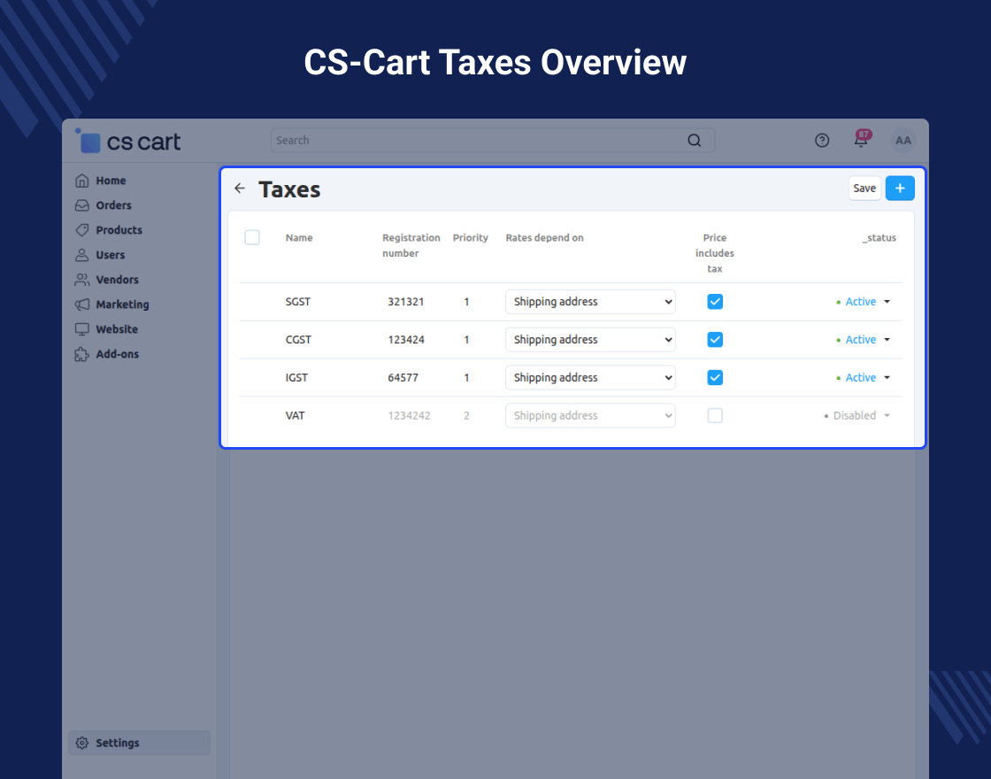Add a new tax with plus button
Viewport: 991px width, 779px height.
[900, 189]
